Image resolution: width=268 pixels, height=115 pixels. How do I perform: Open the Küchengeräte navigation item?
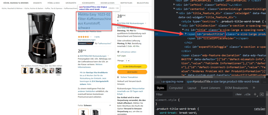point(88,3)
